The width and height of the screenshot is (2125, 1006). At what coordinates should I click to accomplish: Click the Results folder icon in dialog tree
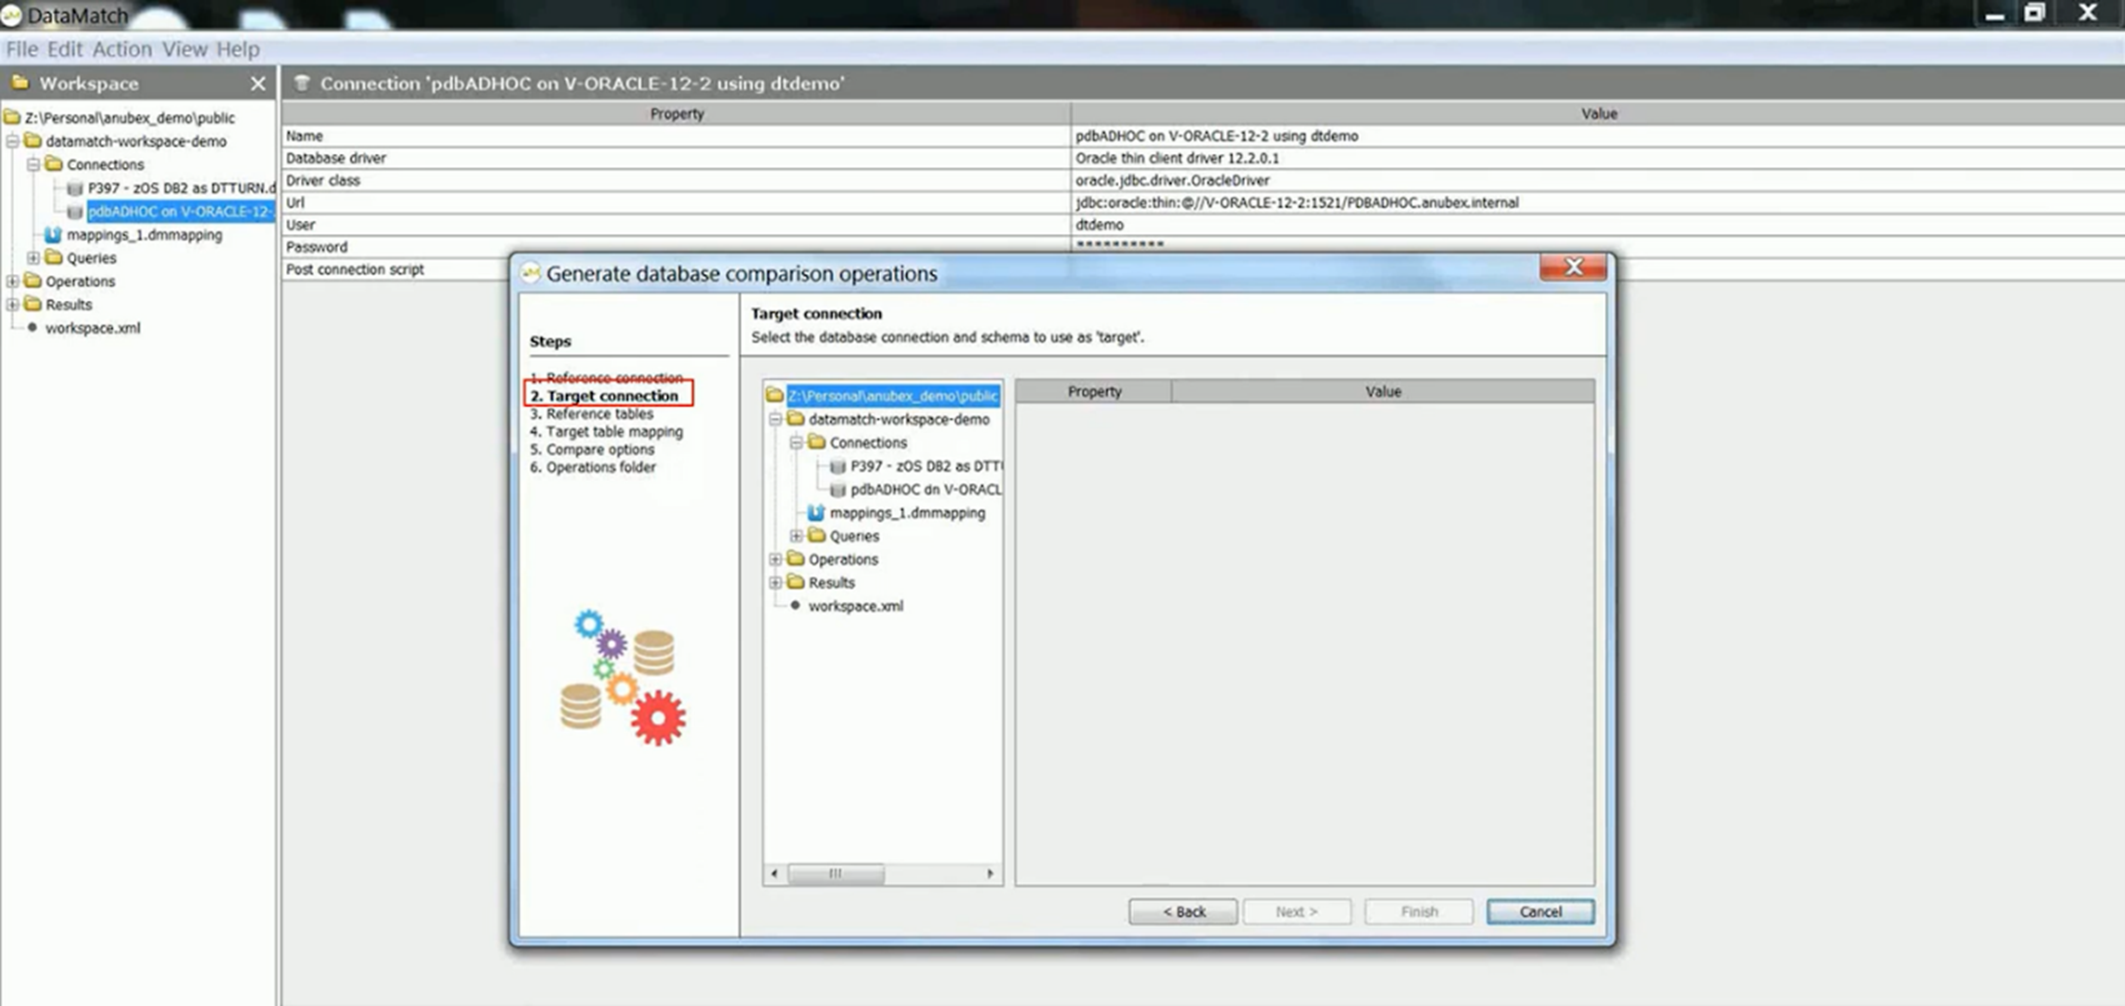(x=795, y=583)
